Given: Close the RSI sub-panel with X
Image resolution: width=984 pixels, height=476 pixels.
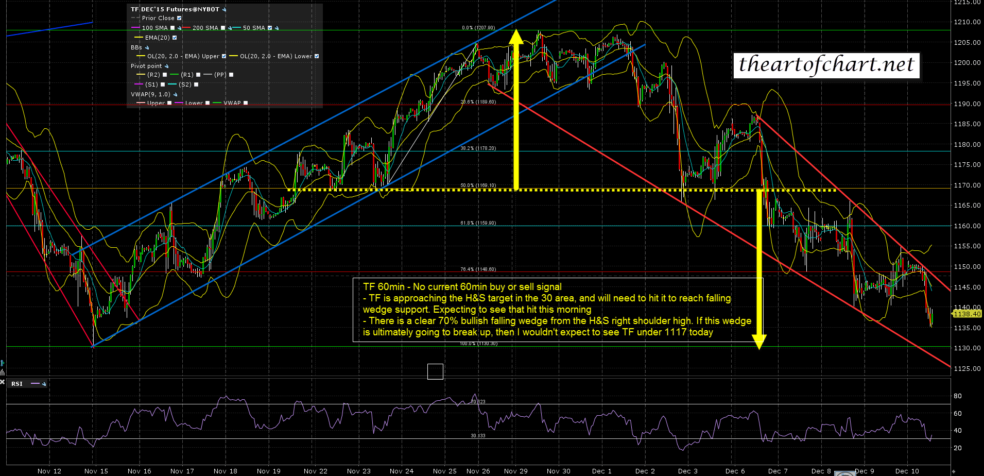Looking at the screenshot, I should [3, 382].
